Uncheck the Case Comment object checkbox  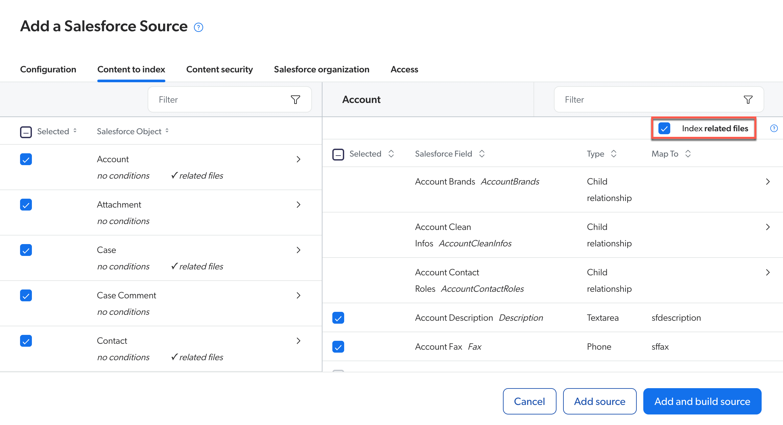tap(26, 295)
